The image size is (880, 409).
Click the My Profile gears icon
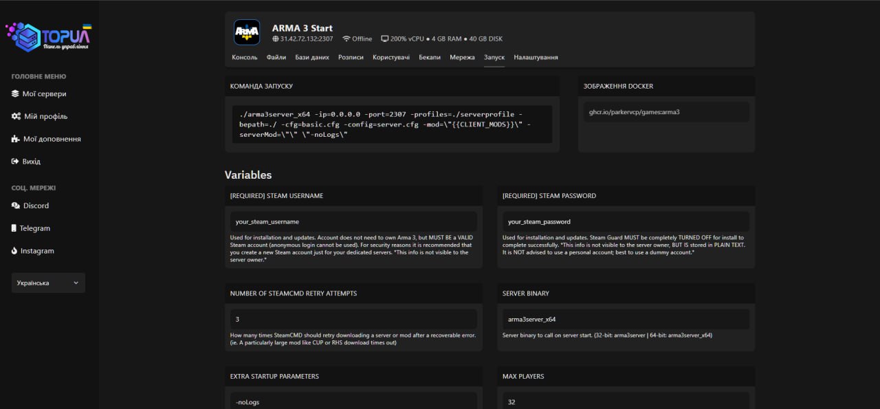point(16,117)
